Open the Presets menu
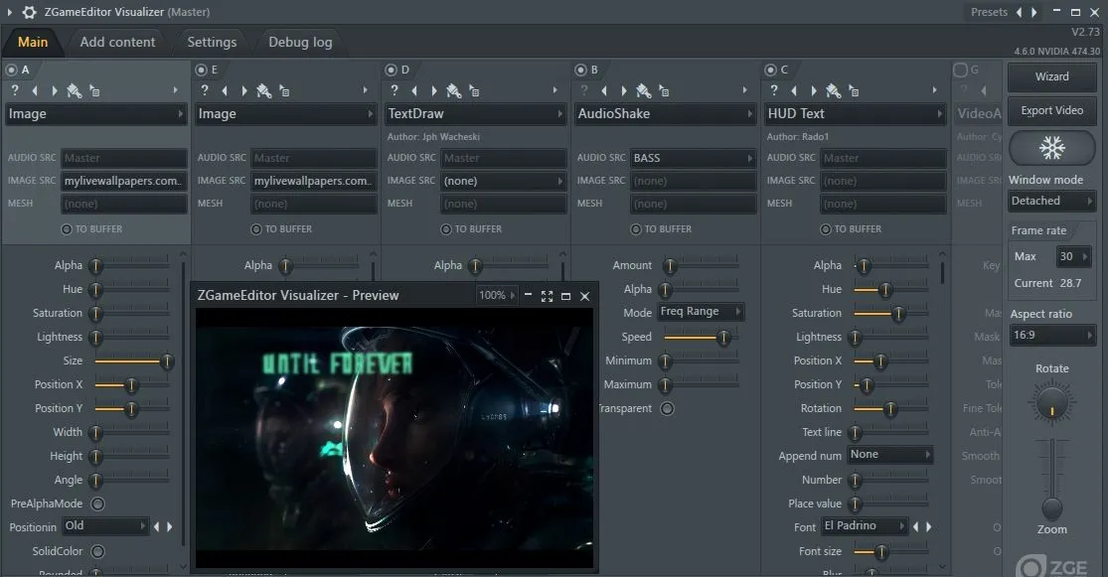Image resolution: width=1108 pixels, height=577 pixels. click(989, 12)
